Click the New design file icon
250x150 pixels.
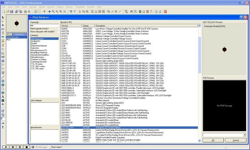pyautogui.click(x=4, y=11)
